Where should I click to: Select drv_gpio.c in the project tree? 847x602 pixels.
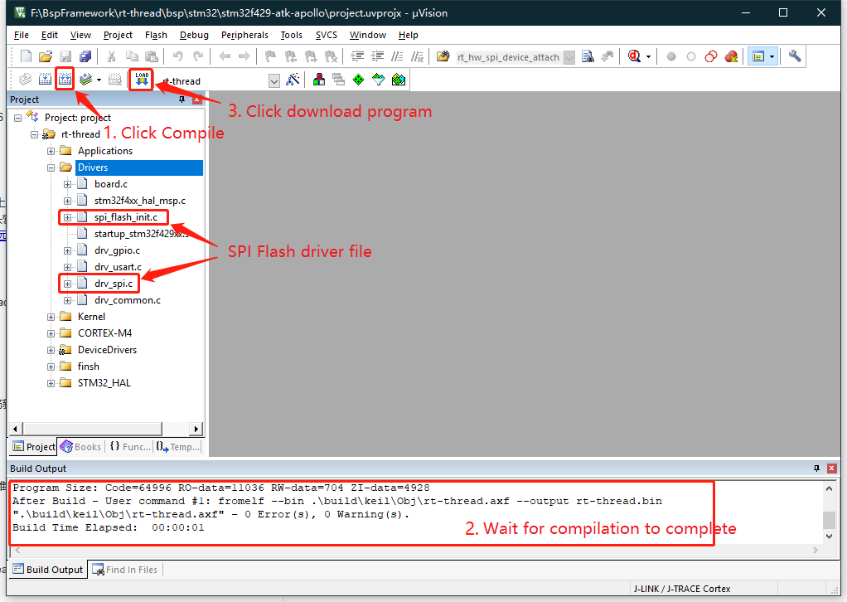coord(117,250)
